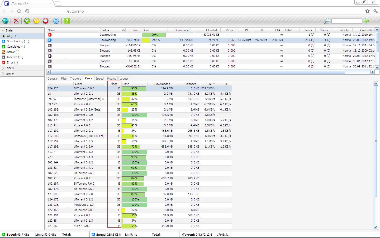The height and width of the screenshot is (238, 380).
Task: Focus the toolbar search input field
Action: [x=346, y=21]
